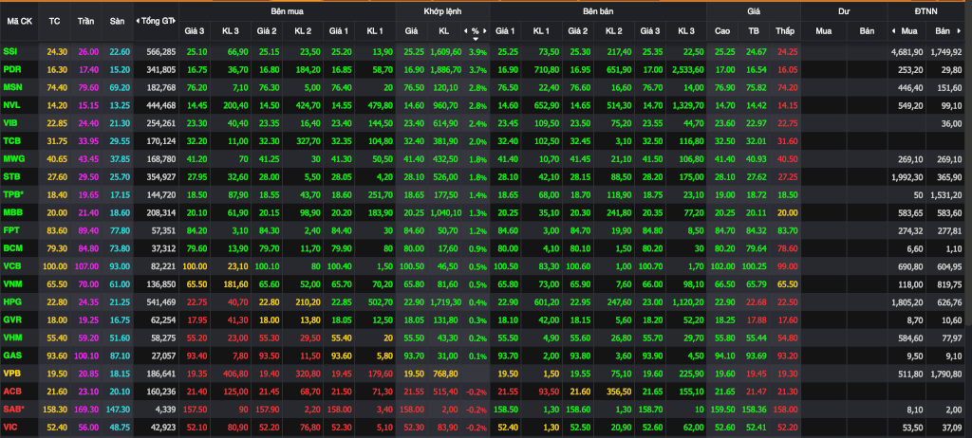972x438 pixels.
Task: Click the KL header under Khớp lệnh
Action: [x=443, y=30]
